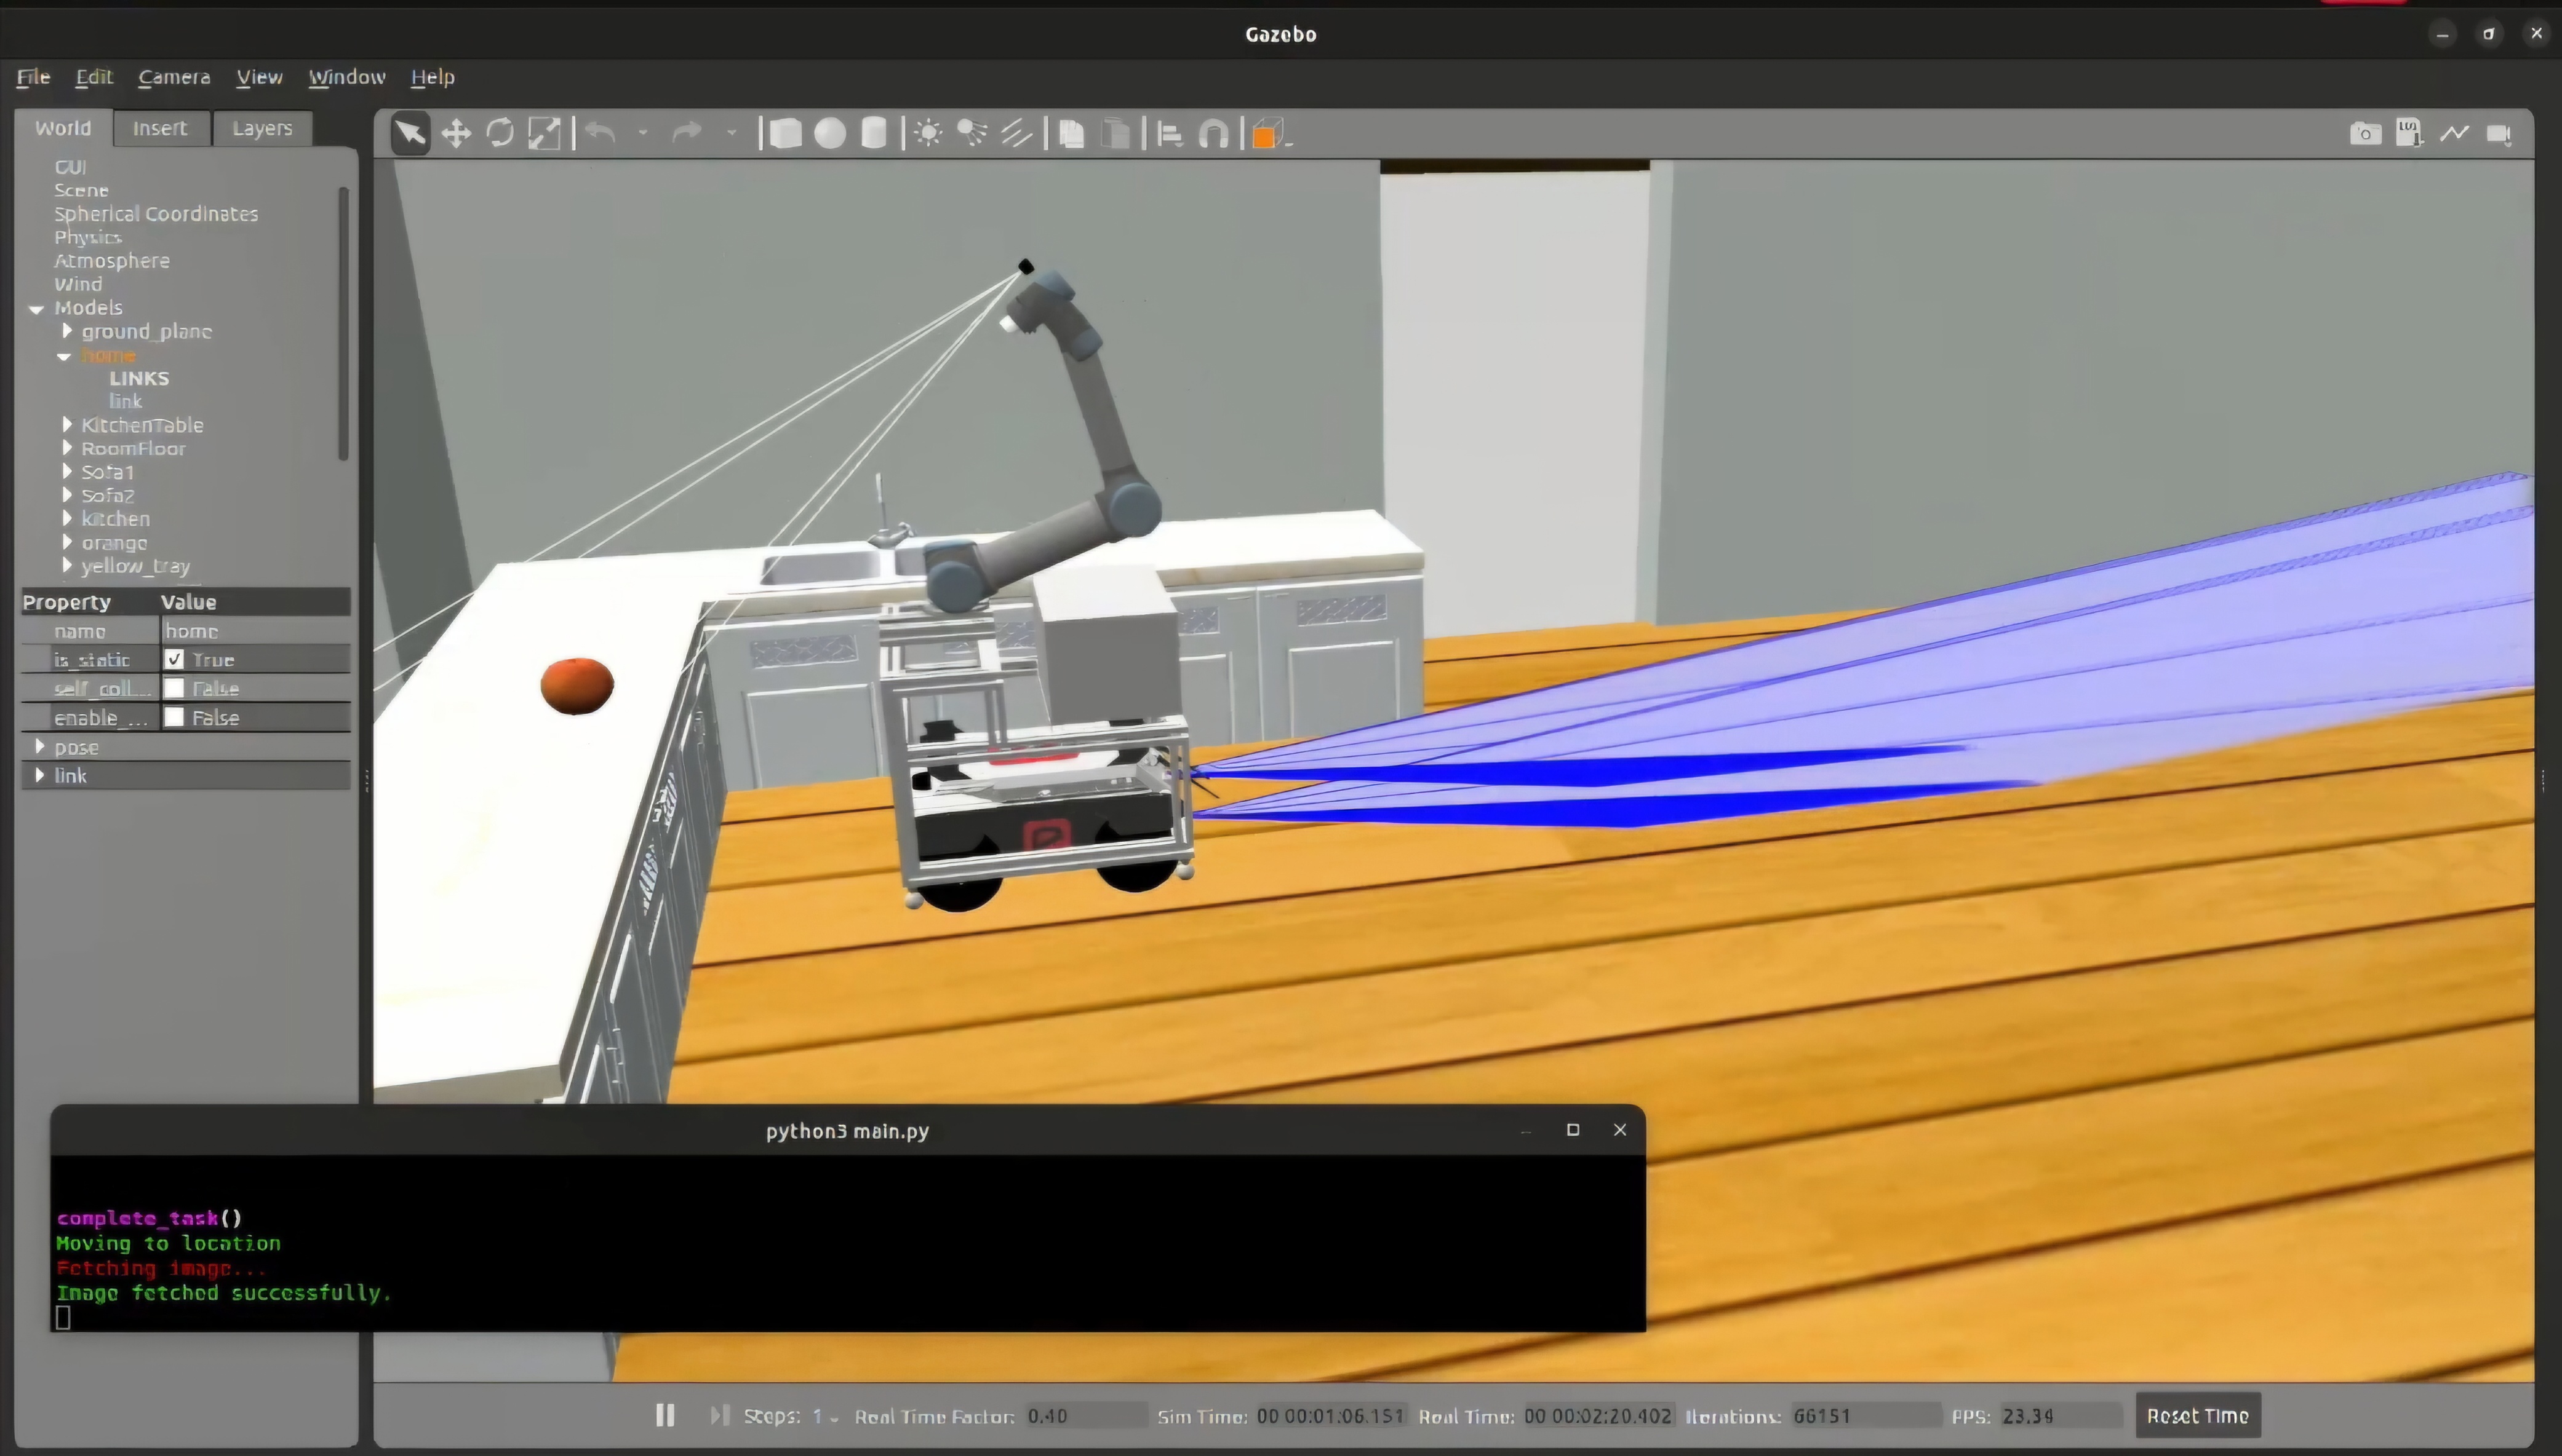This screenshot has width=2562, height=1456.
Task: Enable the snap magnet tool
Action: pyautogui.click(x=1213, y=134)
